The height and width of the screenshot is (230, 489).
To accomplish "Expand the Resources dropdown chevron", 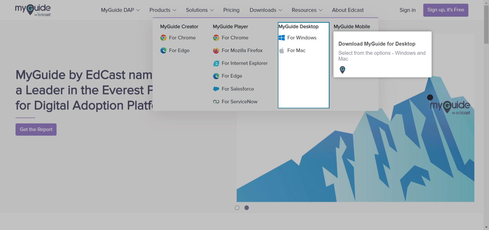I will point(321,10).
